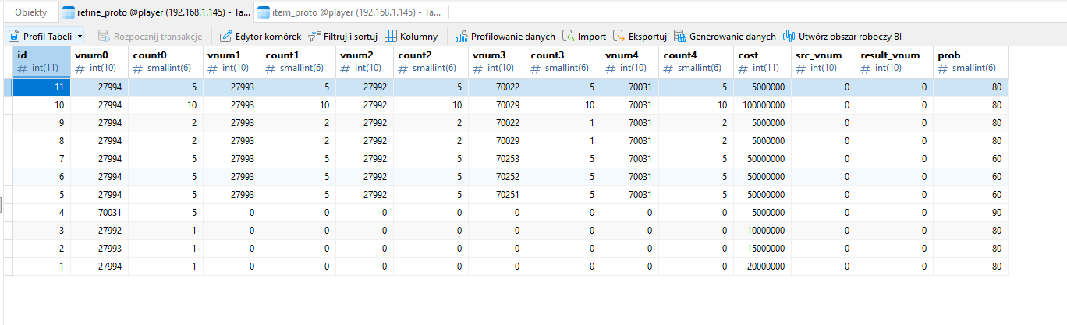Click Utwórz obszar roboczy BI
Viewport: 1067px width, 325px height.
tap(842, 36)
